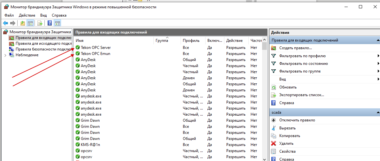Open the Фильтровать по профилю submenu arrow
Screen dimensions: 380x161
378,56
